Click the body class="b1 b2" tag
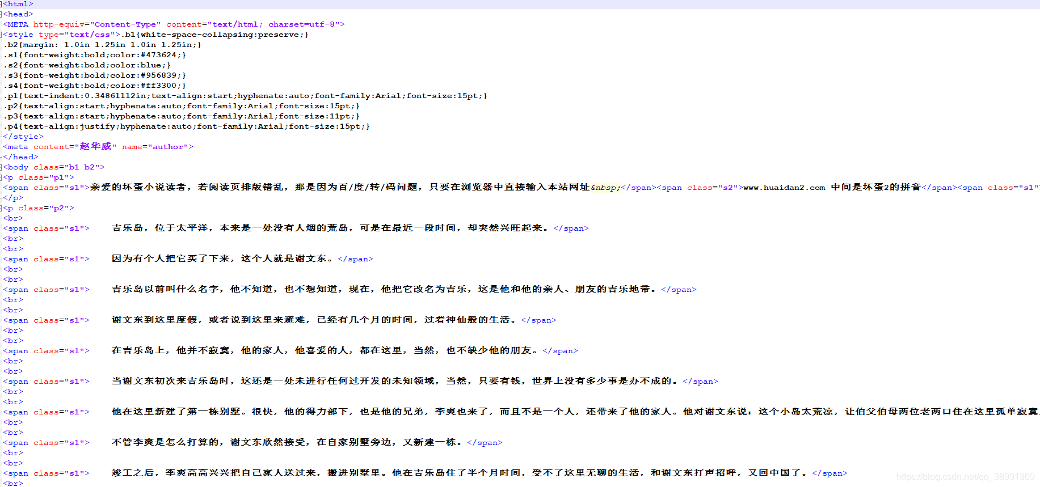The width and height of the screenshot is (1040, 487). pos(54,167)
